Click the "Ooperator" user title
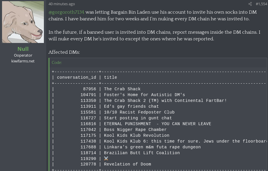Image resolution: width=268 pixels, height=171 pixels. coord(23,55)
